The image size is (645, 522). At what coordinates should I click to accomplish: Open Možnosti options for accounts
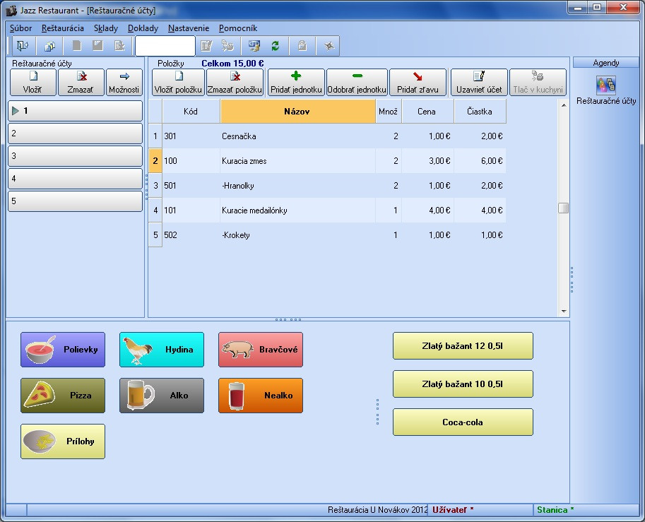pos(124,82)
